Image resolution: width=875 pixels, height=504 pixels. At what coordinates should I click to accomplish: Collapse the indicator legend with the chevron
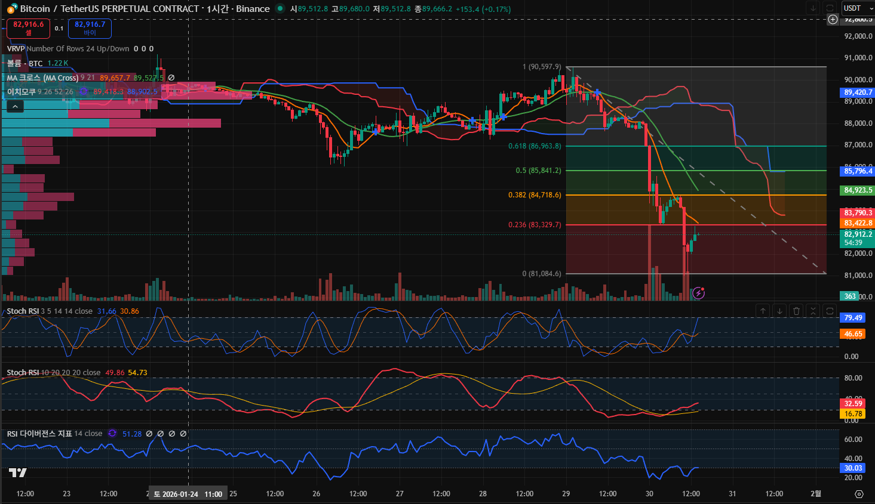(15, 106)
